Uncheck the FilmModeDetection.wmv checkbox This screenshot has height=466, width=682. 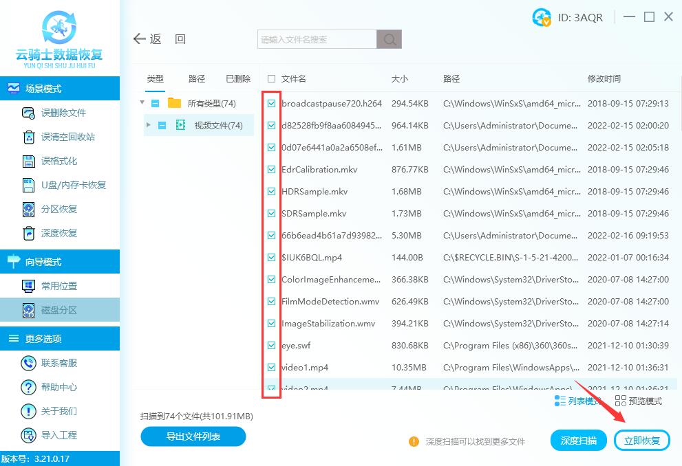click(271, 302)
